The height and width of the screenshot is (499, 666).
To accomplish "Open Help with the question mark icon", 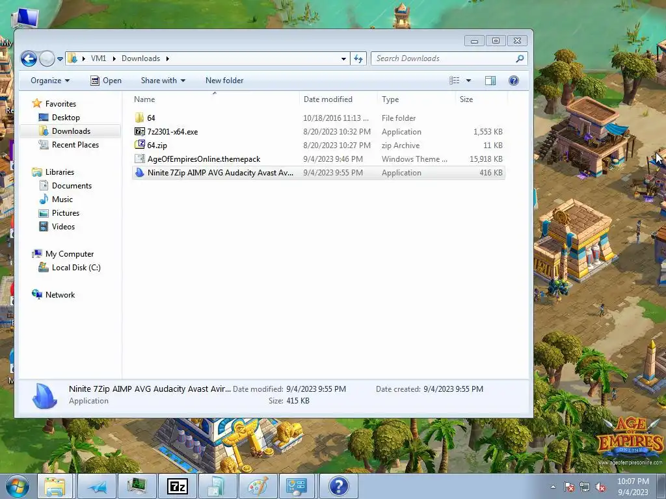I will (514, 81).
